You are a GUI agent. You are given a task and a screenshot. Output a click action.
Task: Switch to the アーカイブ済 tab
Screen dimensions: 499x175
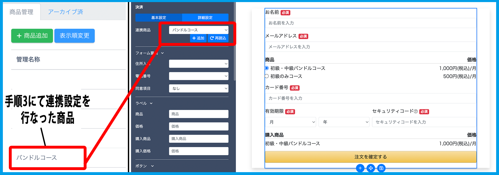(x=65, y=12)
